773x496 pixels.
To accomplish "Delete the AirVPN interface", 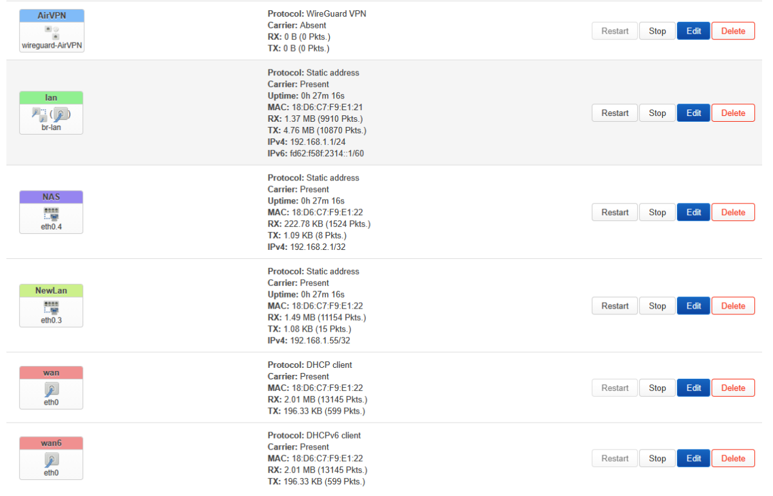I will [x=733, y=31].
